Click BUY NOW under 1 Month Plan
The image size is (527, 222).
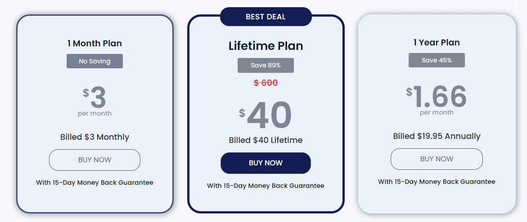[x=95, y=160]
